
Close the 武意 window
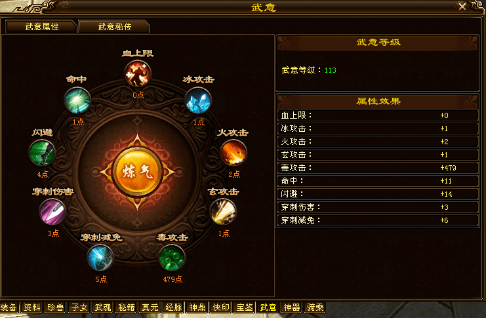[462, 6]
